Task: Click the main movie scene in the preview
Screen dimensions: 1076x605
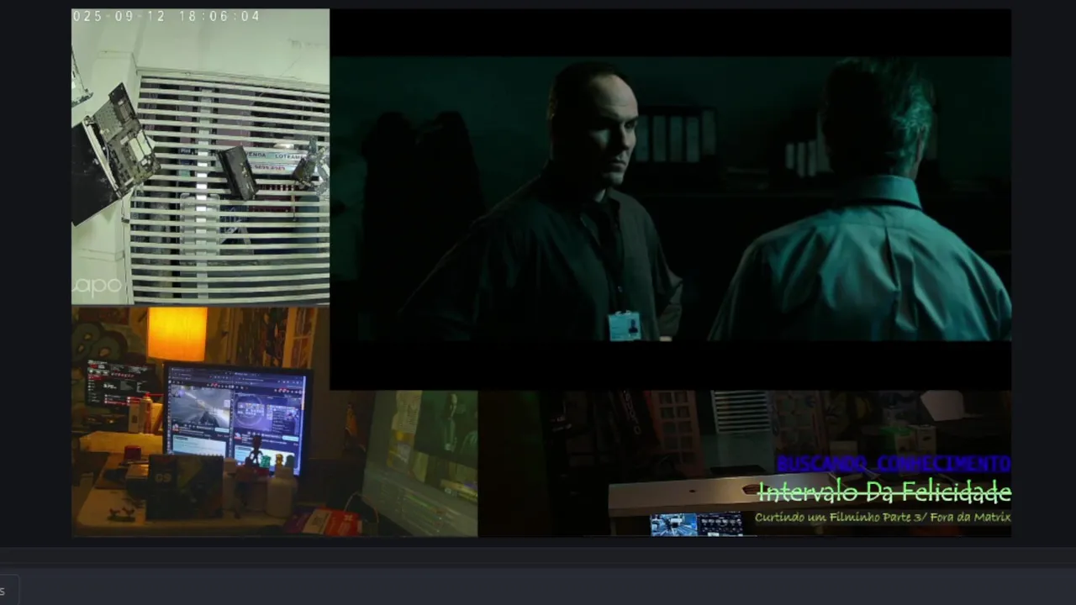Action: click(670, 199)
